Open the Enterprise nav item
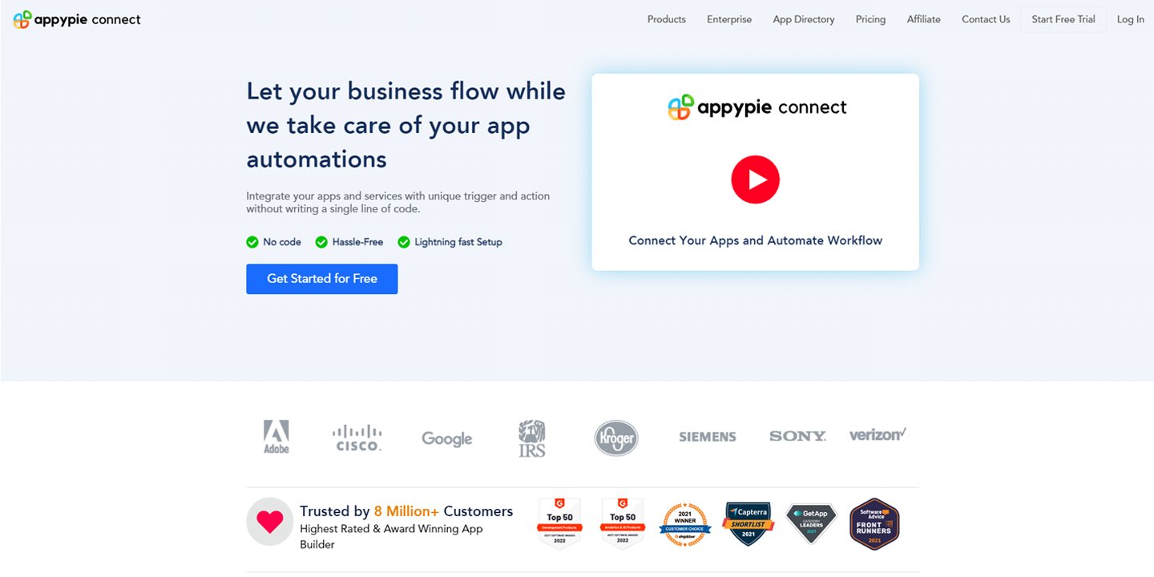The height and width of the screenshot is (577, 1154). [729, 19]
